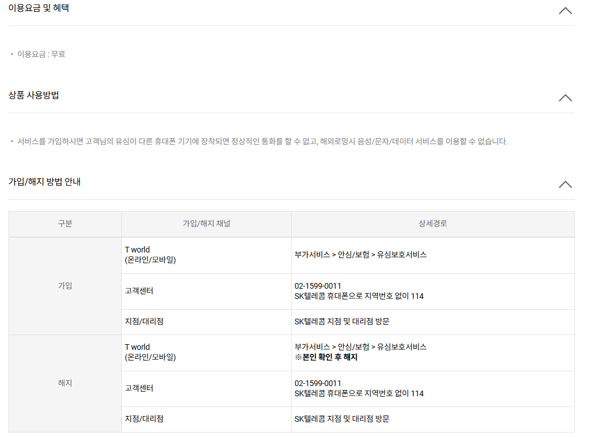Click the bold ※본인 확인 후 해지 note

(x=326, y=357)
